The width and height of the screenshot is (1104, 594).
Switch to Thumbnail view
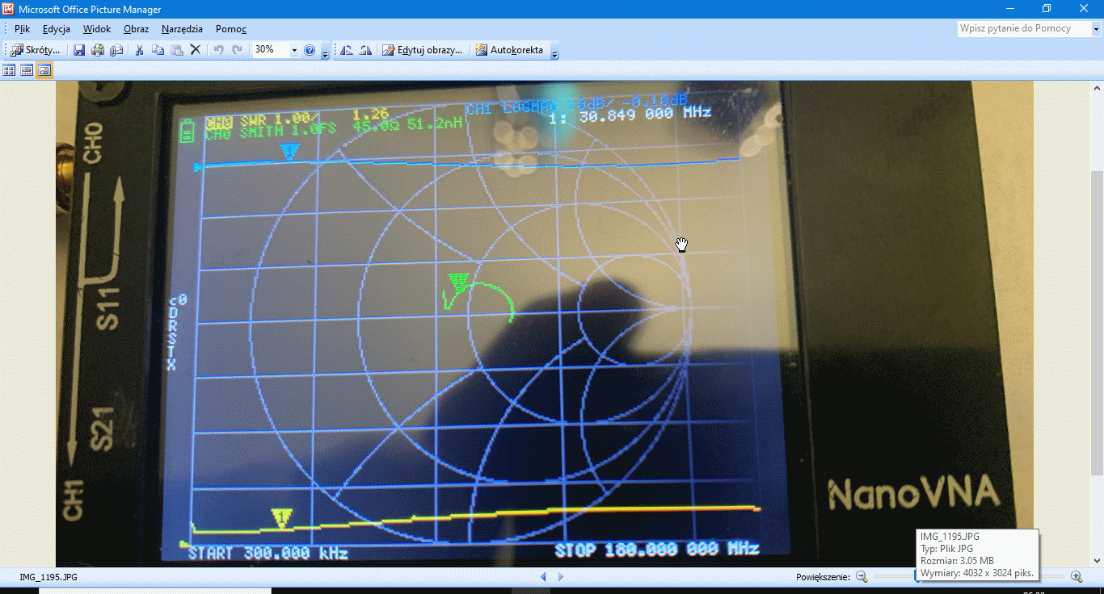tap(9, 70)
